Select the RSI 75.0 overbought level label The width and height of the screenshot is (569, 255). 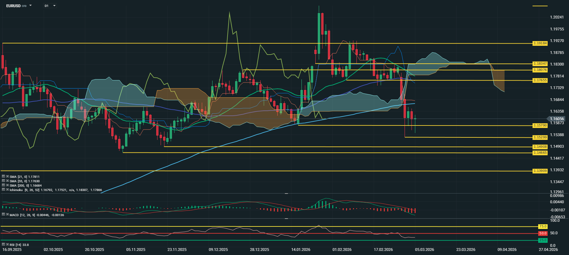pos(543,226)
